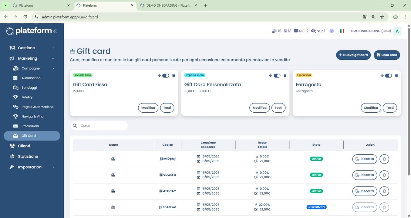Open the browser translate icon
This screenshot has height=218, width=411.
click(365, 17)
